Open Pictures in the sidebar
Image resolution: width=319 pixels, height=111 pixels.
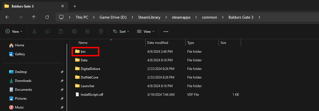[x=18, y=98]
